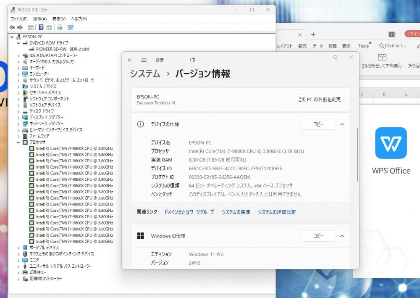This screenshot has height=298, width=420.
Task: Click the blue help icon in Device Manager toolbar
Action: (x=41, y=27)
